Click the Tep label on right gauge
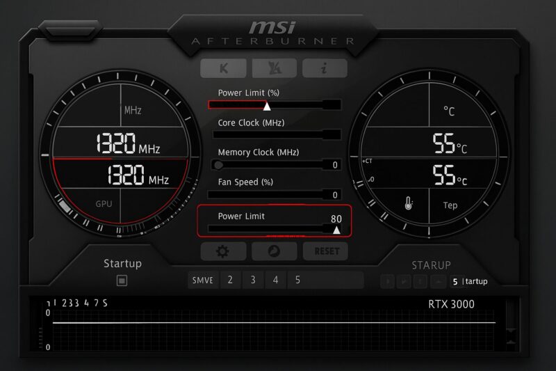Screen dimensions: 556x371 450,205
